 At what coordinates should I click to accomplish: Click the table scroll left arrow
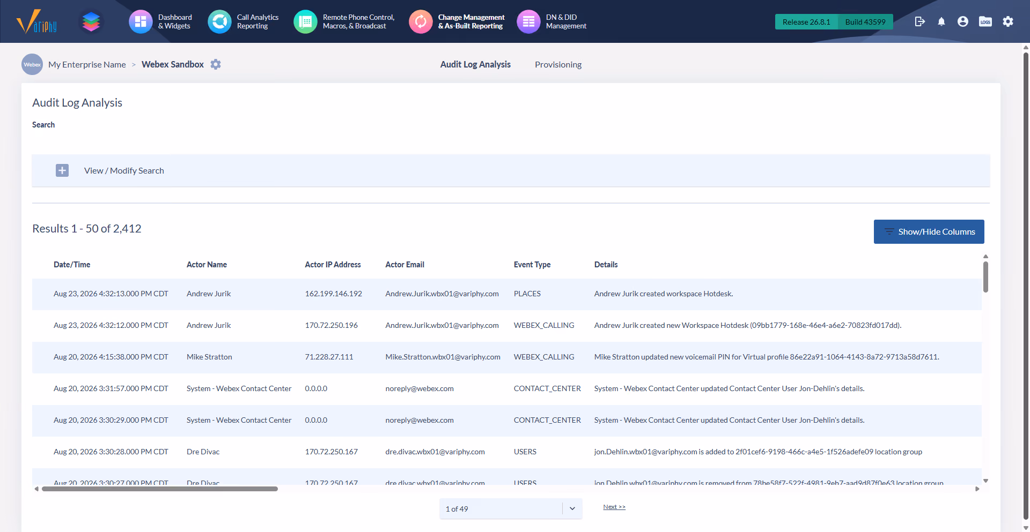click(36, 489)
